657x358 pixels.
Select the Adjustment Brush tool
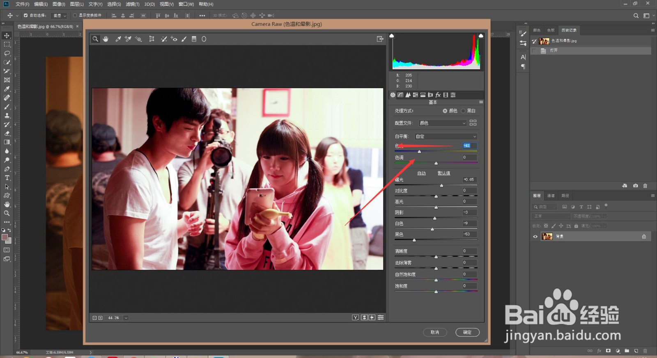pyautogui.click(x=184, y=39)
